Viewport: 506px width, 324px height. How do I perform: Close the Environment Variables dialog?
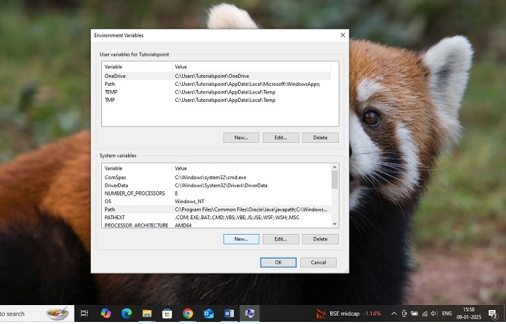[x=343, y=35]
